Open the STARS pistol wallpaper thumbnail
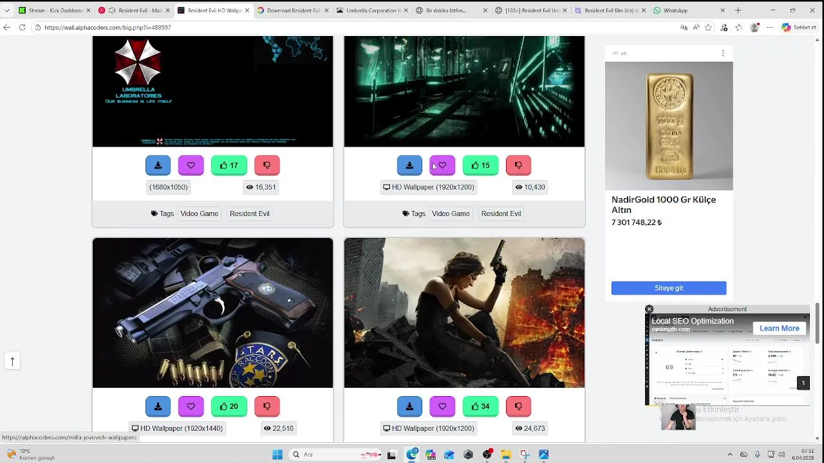Screen dimensions: 824x463 pyautogui.click(x=213, y=313)
